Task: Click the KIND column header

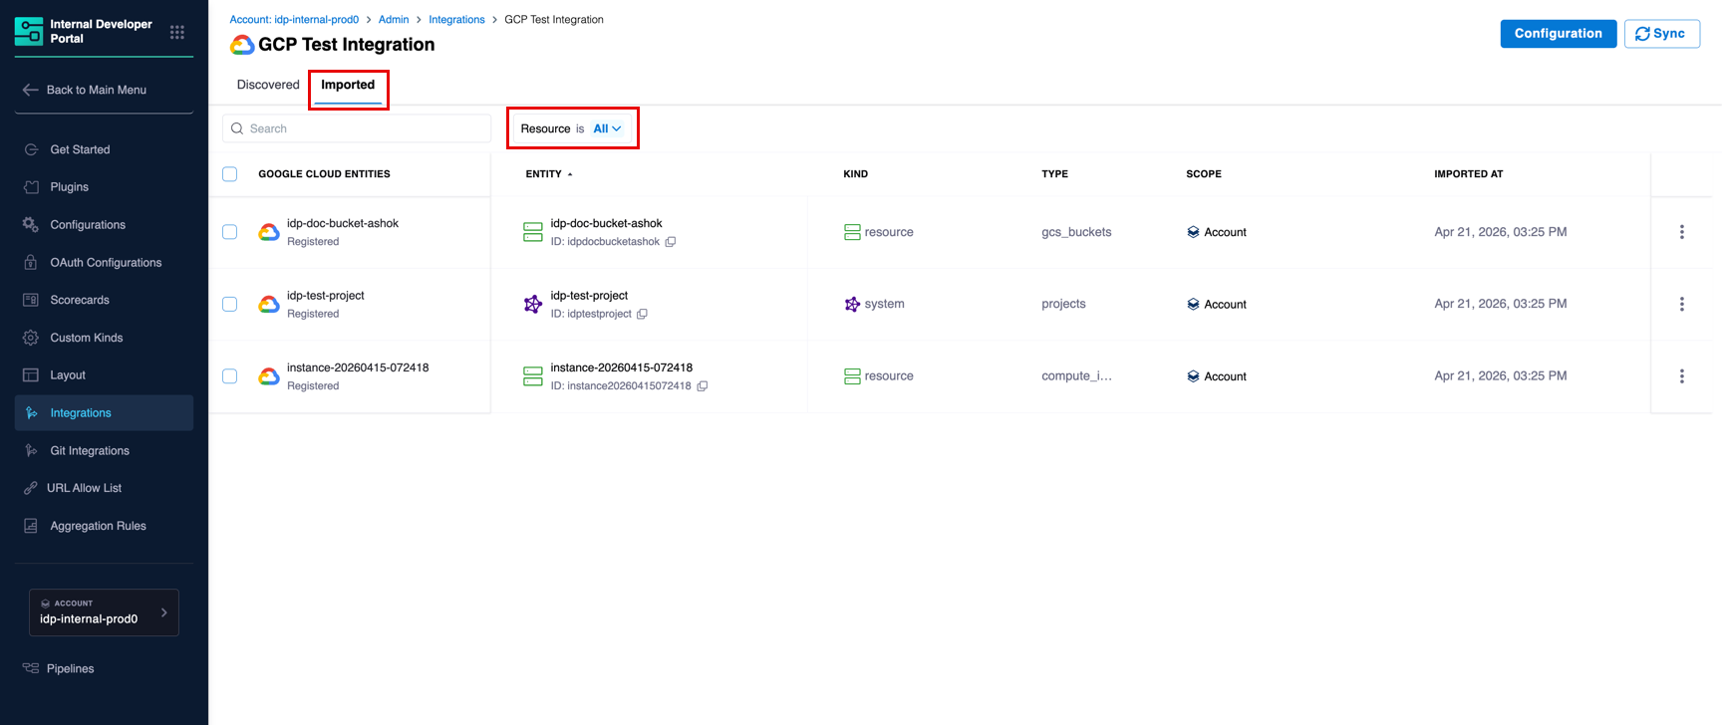Action: (855, 174)
